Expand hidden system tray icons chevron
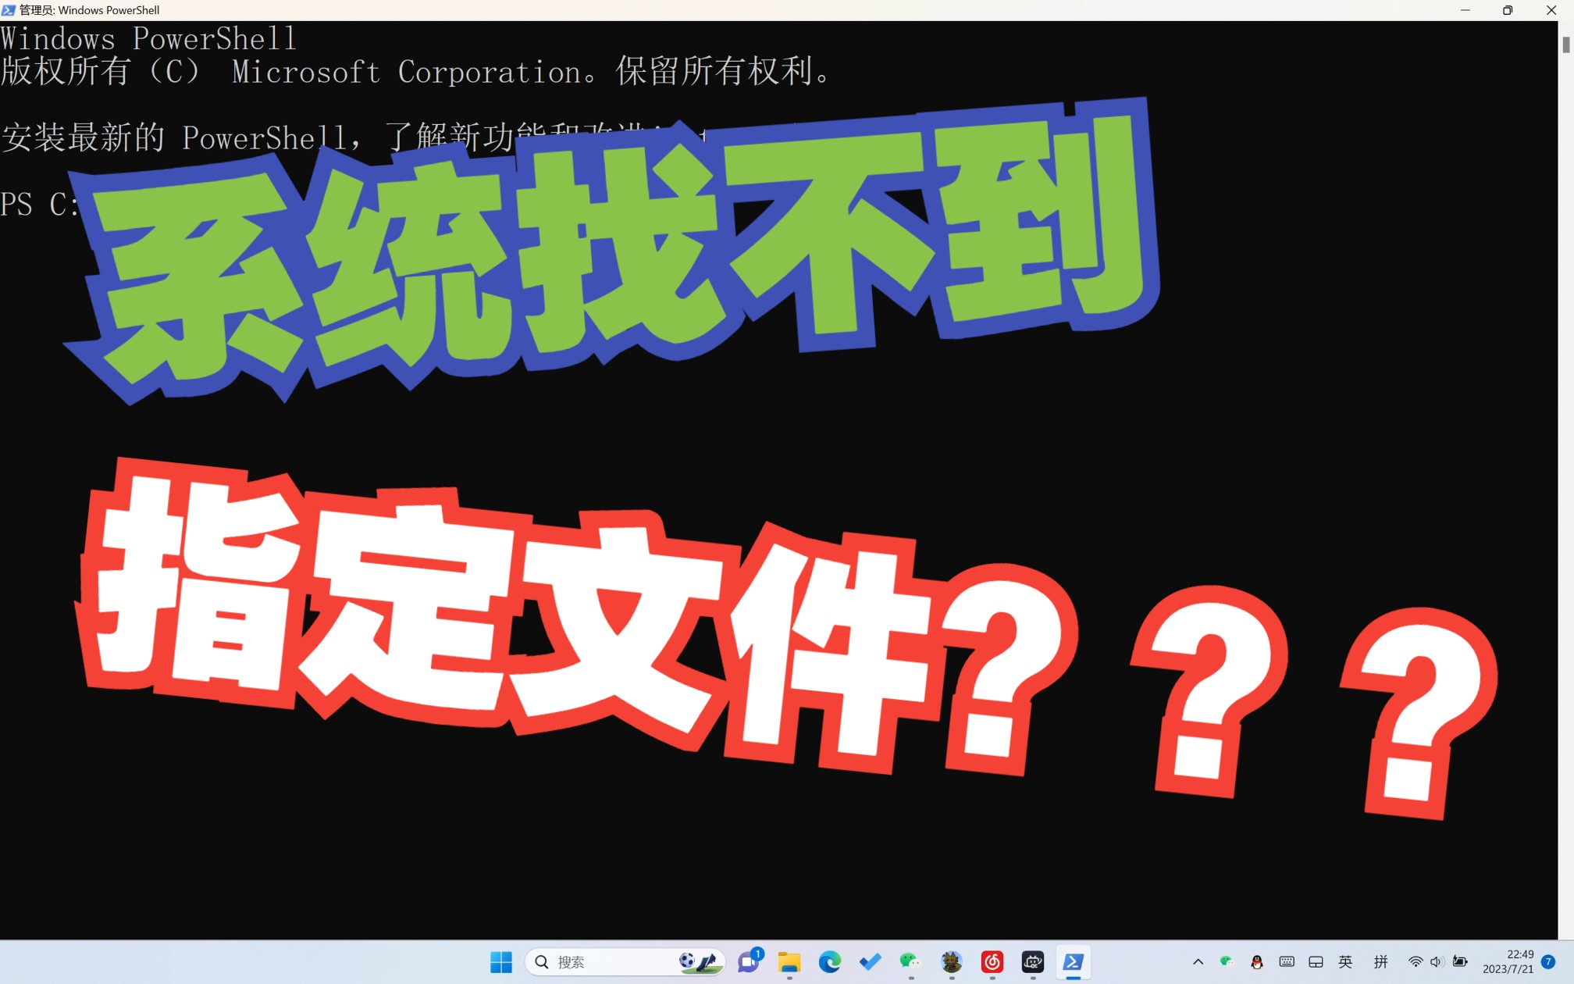Viewport: 1574px width, 984px height. [x=1198, y=962]
